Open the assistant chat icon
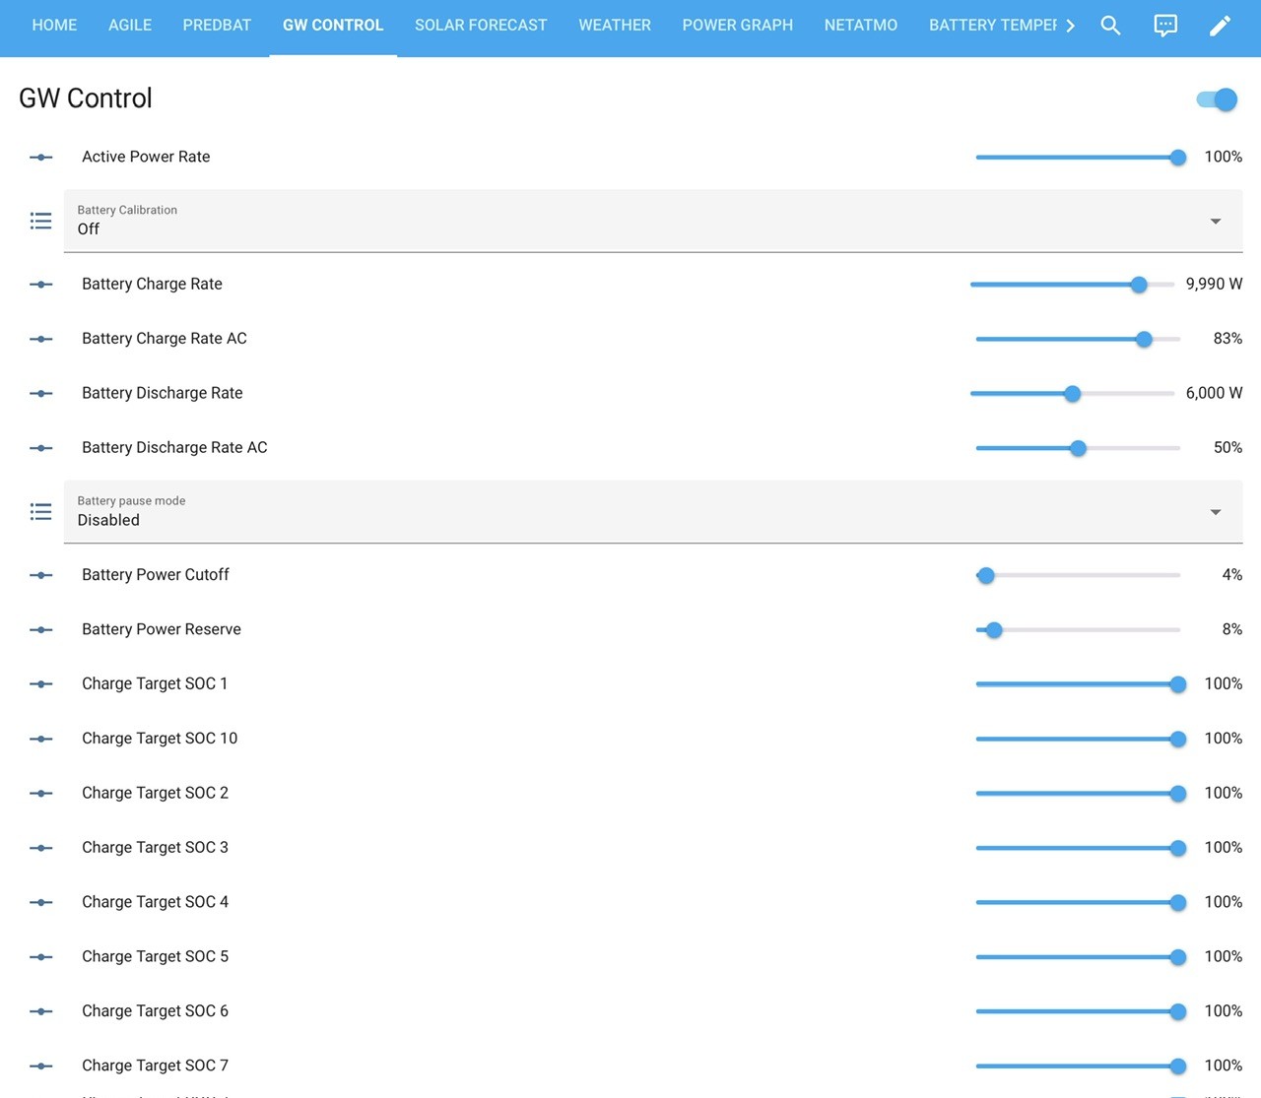1261x1098 pixels. point(1165,26)
